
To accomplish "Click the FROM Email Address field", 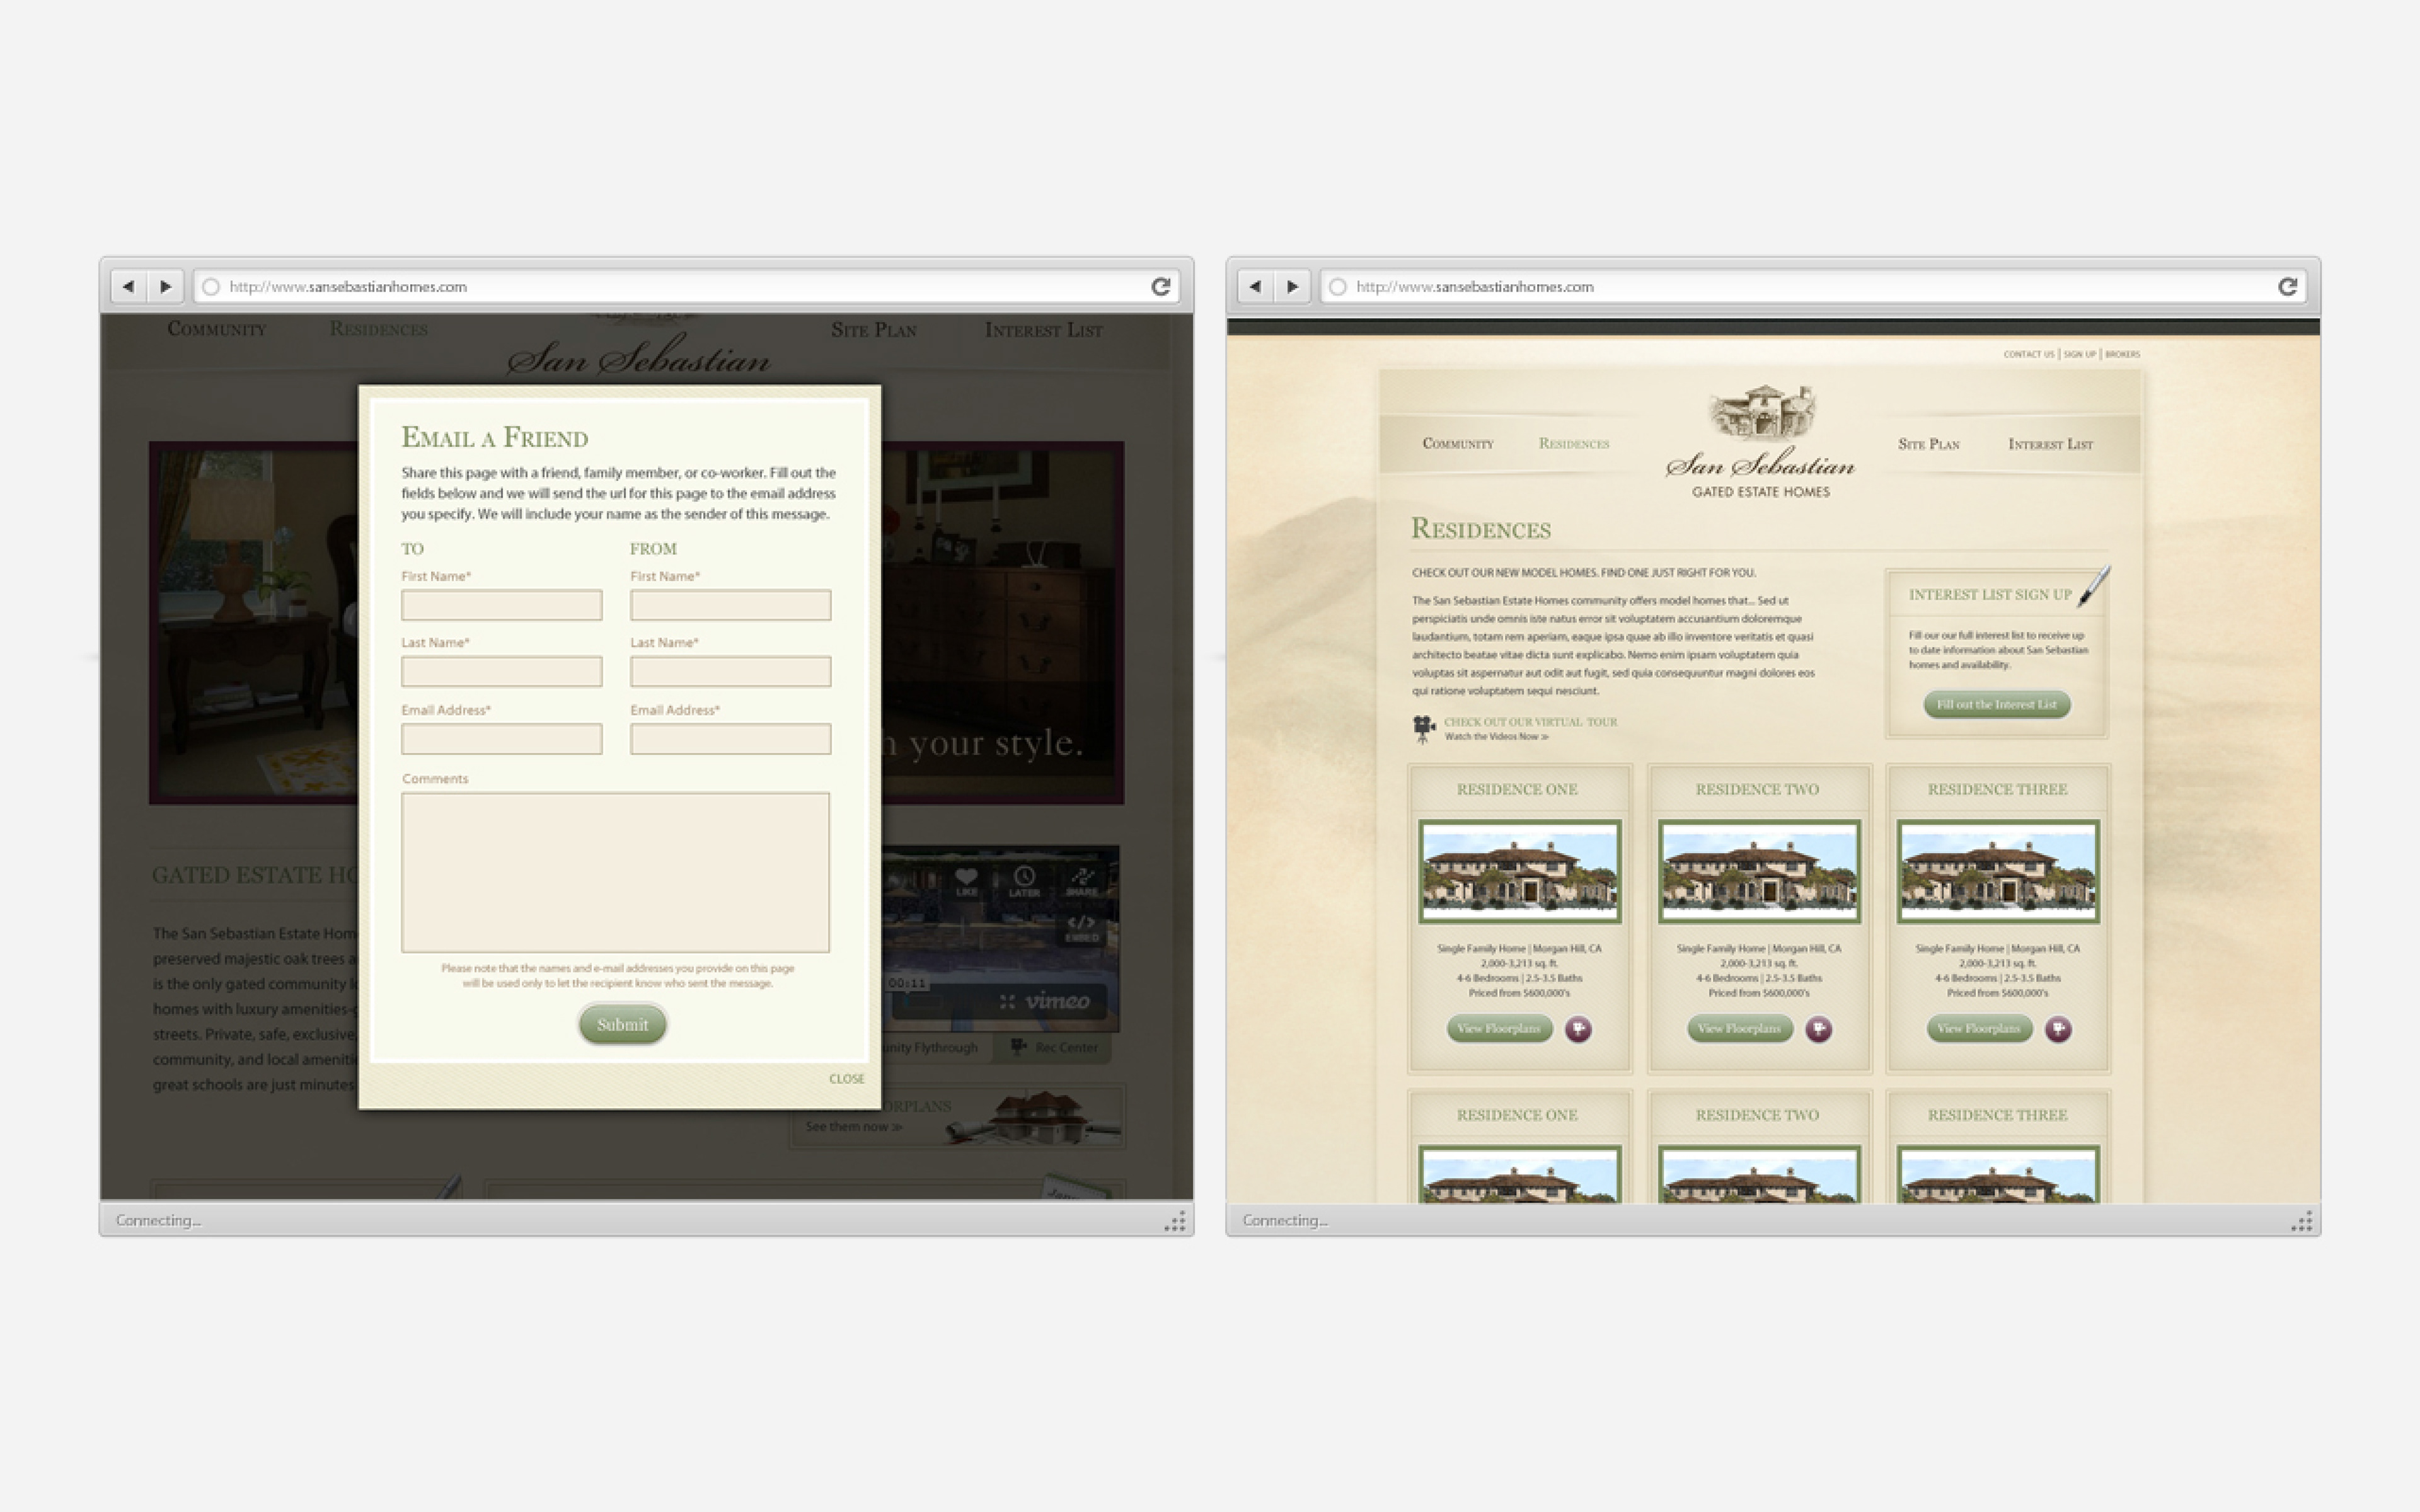I will tap(731, 739).
